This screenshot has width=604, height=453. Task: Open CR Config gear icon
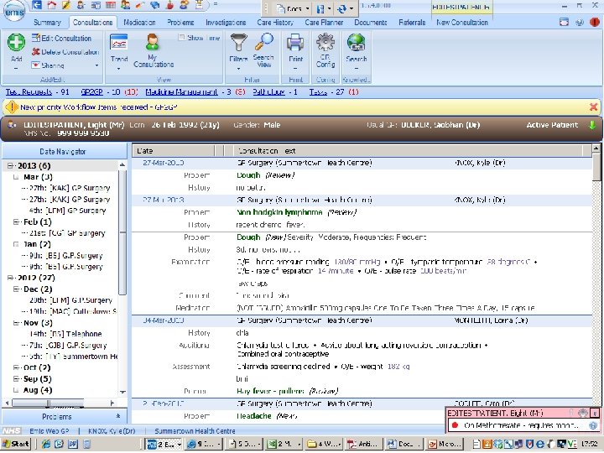(325, 42)
